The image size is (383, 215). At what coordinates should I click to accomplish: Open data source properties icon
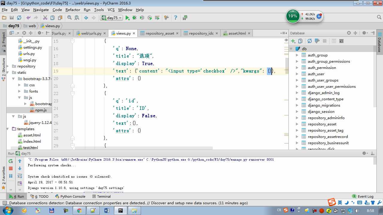click(317, 41)
